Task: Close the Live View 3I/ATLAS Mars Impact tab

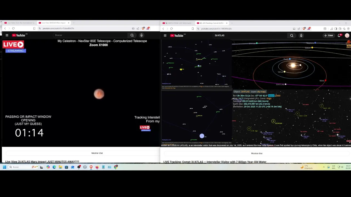Action: (x=69, y=23)
